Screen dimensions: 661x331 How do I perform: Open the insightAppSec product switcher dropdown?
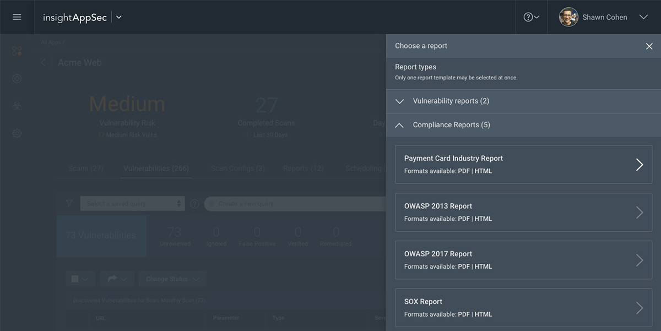pyautogui.click(x=119, y=17)
